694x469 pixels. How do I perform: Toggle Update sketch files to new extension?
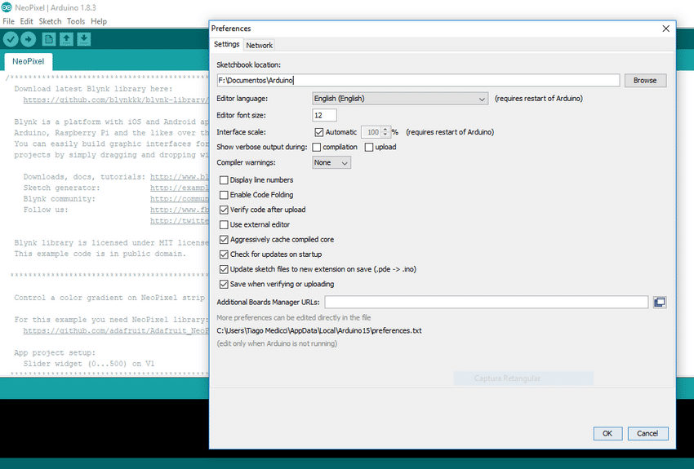point(224,269)
